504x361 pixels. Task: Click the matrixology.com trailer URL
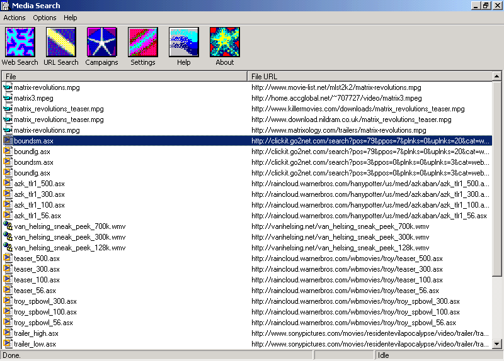point(339,130)
